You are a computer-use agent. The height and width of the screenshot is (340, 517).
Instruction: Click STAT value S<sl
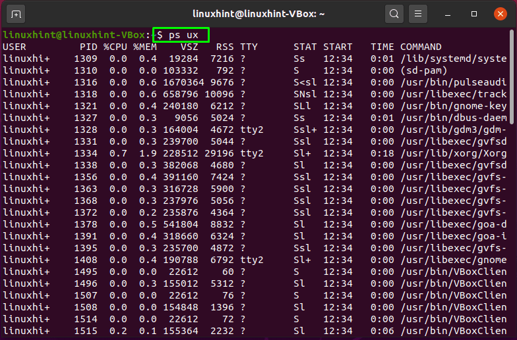coord(305,83)
